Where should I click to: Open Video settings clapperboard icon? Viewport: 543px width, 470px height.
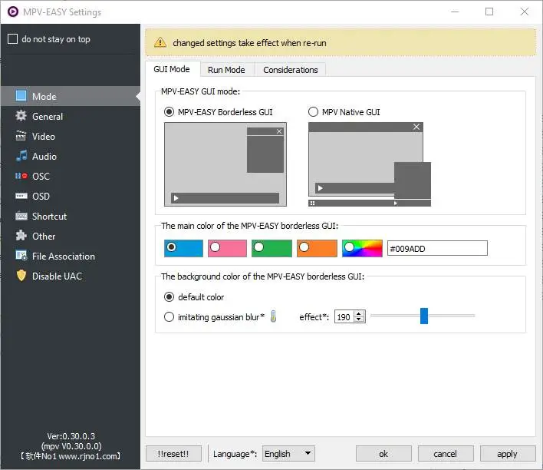point(21,136)
